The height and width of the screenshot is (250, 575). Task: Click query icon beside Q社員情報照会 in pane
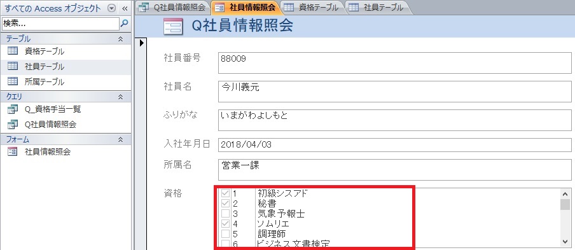click(13, 124)
